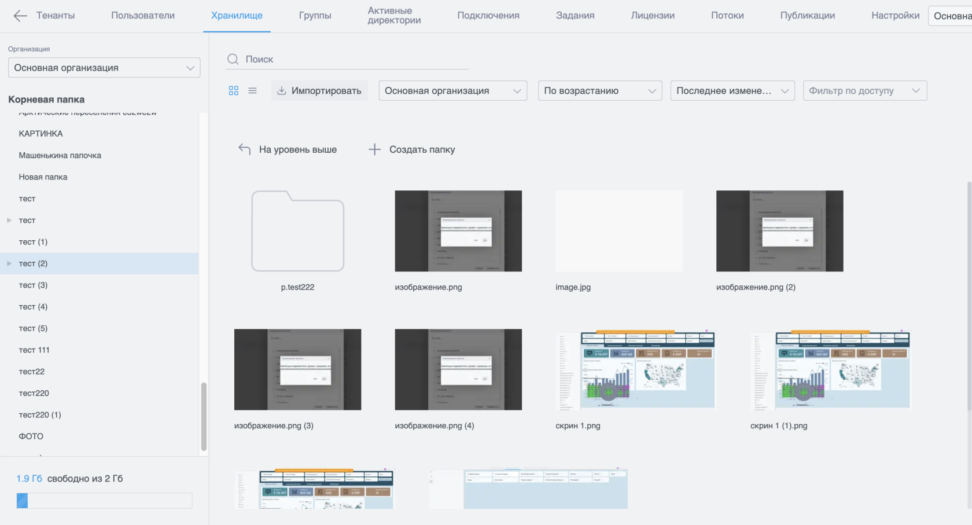The width and height of the screenshot is (972, 525).
Task: Click the plus icon for new folder
Action: coord(375,149)
